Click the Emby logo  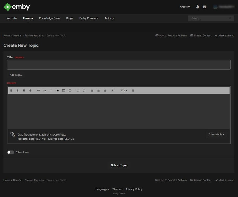pos(17,7)
